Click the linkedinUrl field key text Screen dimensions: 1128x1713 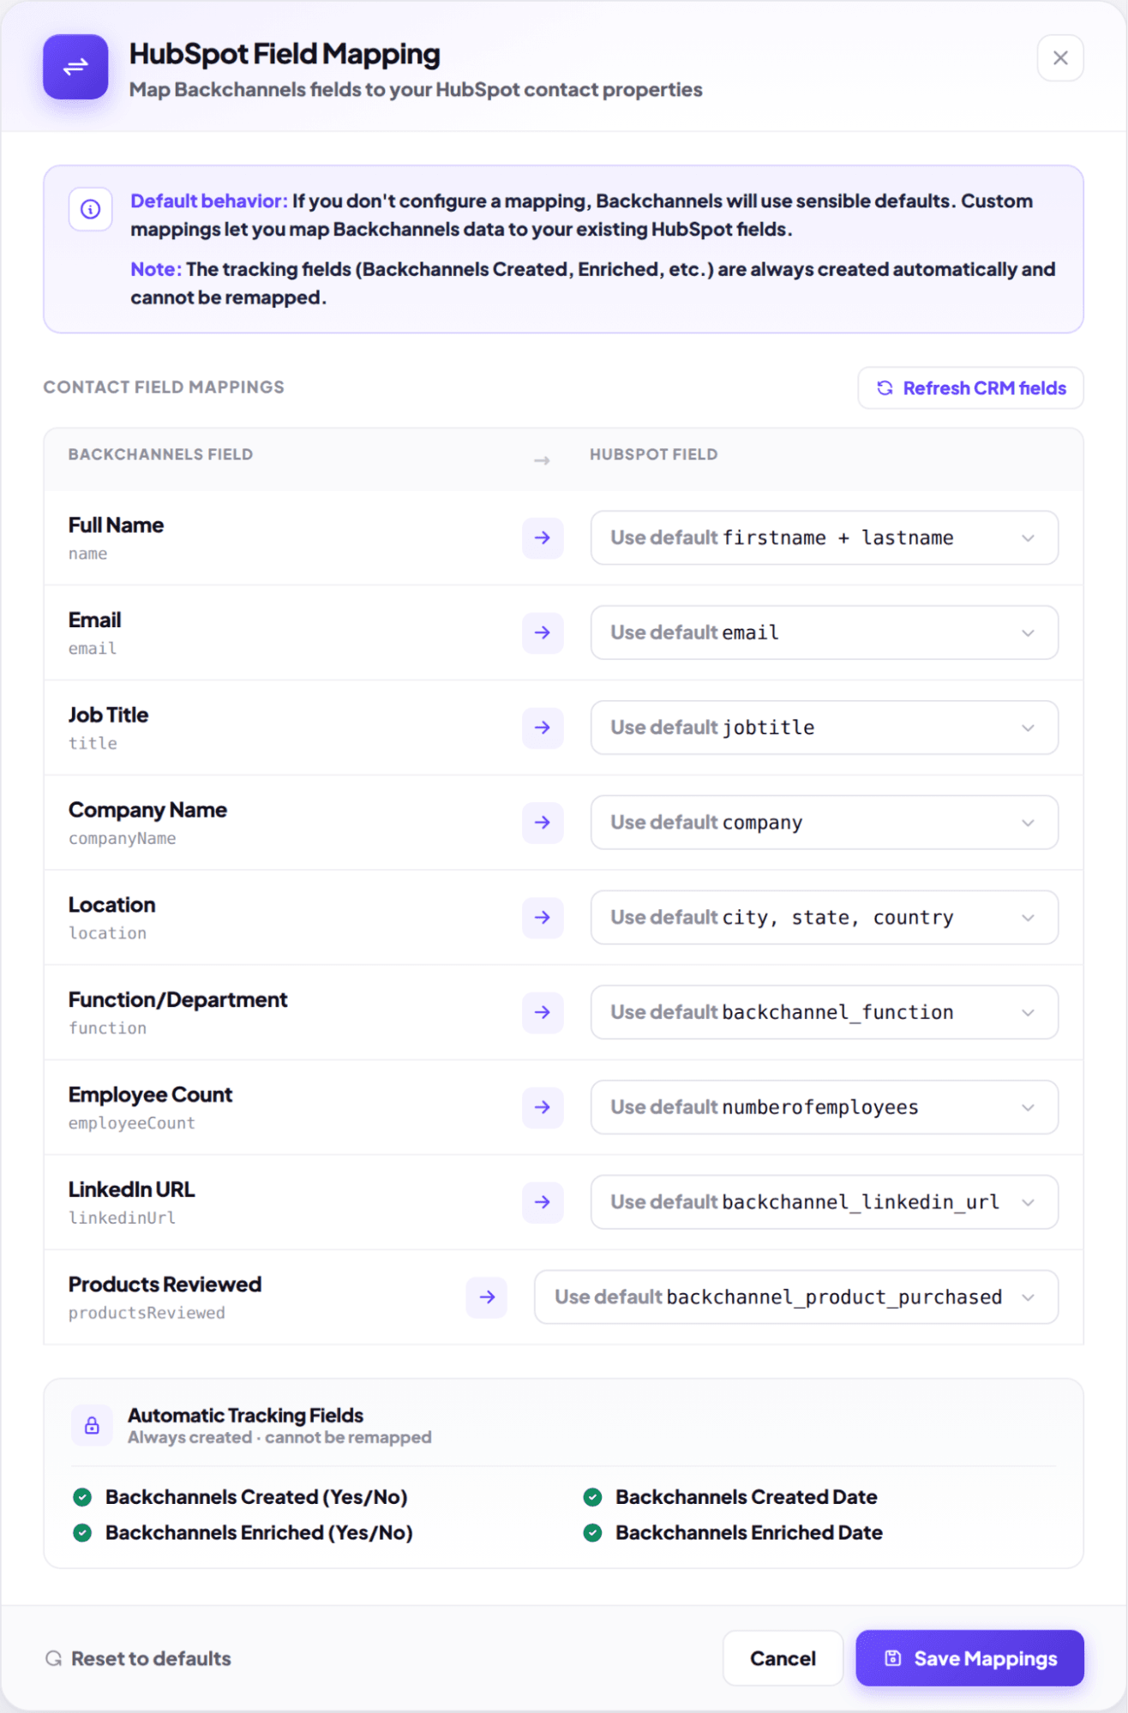point(122,1219)
